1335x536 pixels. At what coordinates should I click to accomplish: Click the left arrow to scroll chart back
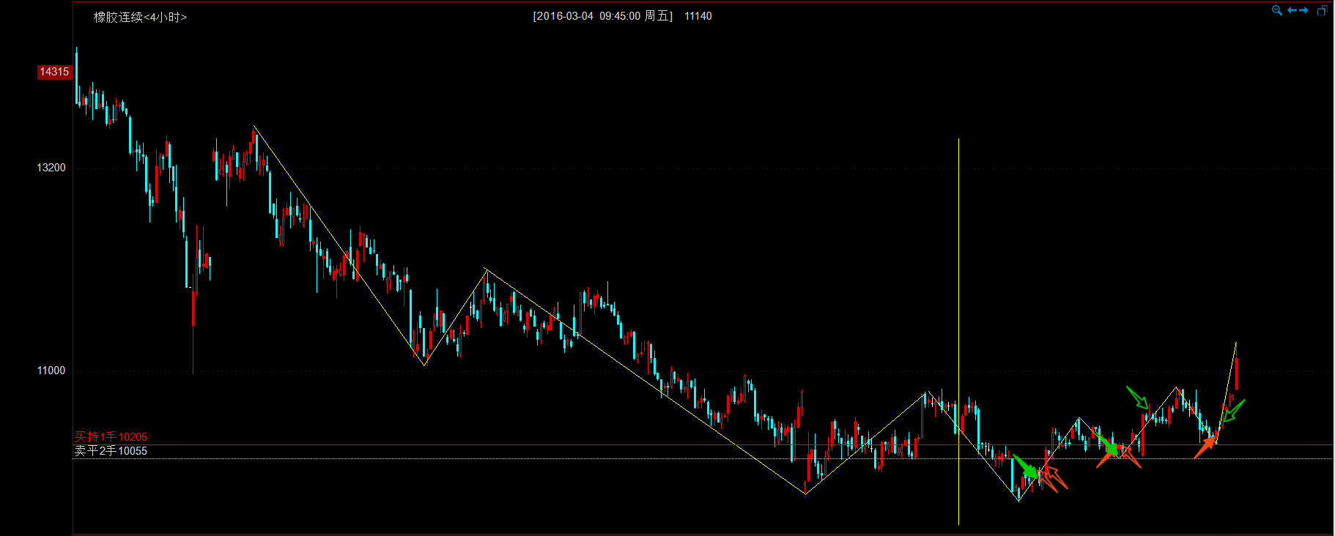point(1292,10)
